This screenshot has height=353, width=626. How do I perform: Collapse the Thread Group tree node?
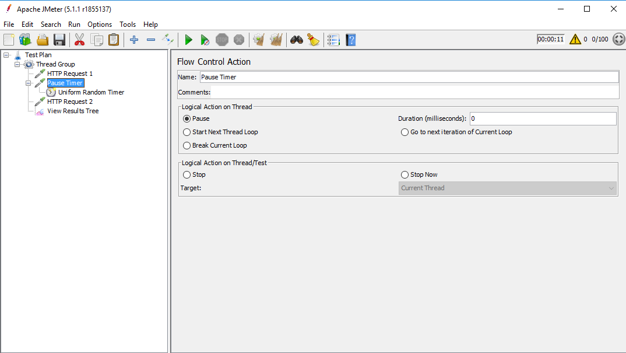pos(17,64)
